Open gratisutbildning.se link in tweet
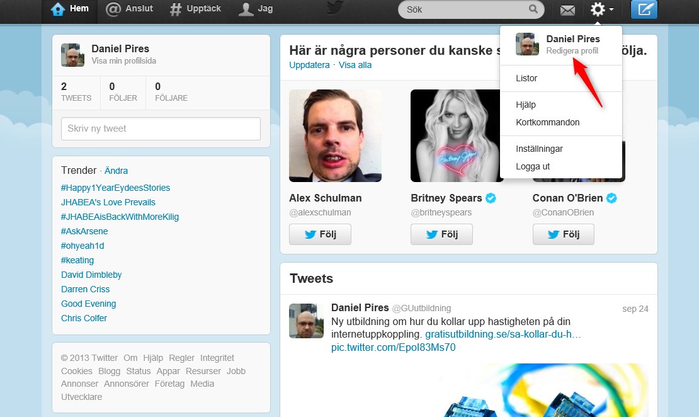This screenshot has width=699, height=417. (x=503, y=334)
